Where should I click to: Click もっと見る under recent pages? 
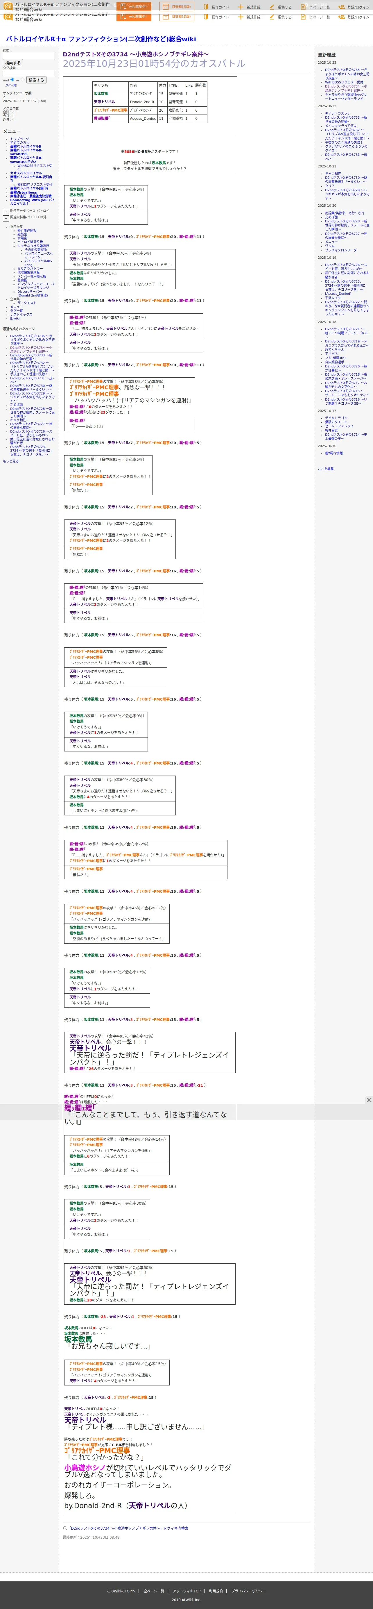[11, 462]
